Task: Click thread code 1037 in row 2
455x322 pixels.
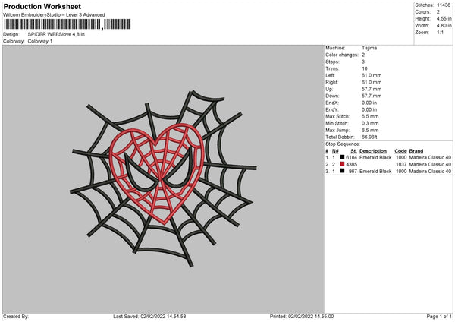Action: click(x=401, y=165)
